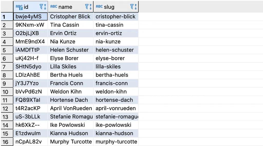Select row number 12 header
Viewport: 263px width, 146px height.
(x=7, y=109)
